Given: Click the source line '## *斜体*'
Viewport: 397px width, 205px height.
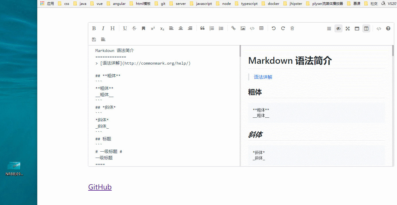Looking at the screenshot, I should [106, 107].
